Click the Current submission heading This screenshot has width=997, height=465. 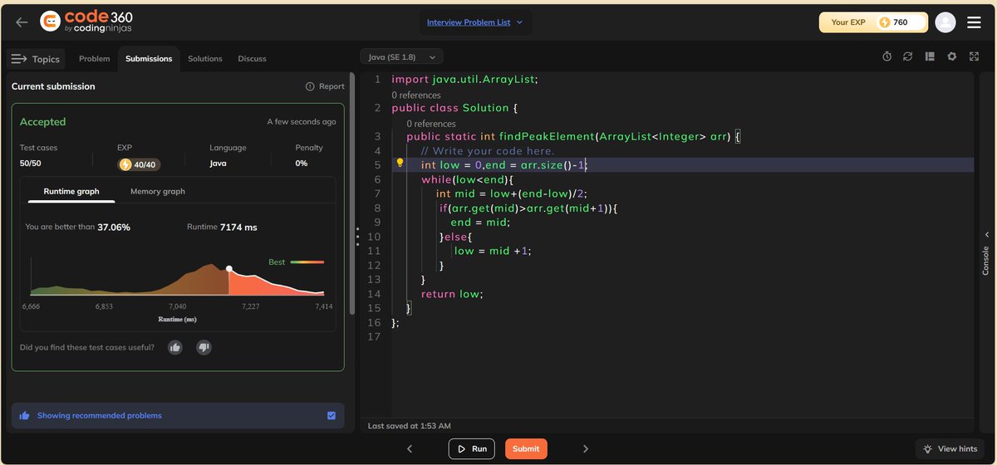[53, 86]
